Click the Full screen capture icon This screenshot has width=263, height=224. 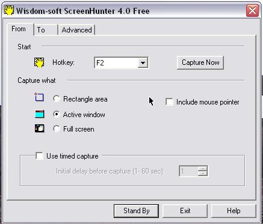pos(39,129)
